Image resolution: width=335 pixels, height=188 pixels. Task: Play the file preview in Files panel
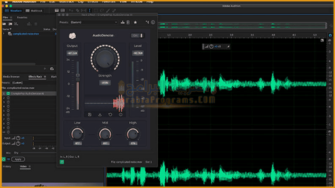pos(45,69)
